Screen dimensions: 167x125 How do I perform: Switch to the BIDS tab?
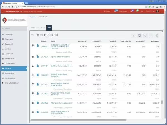43,27
